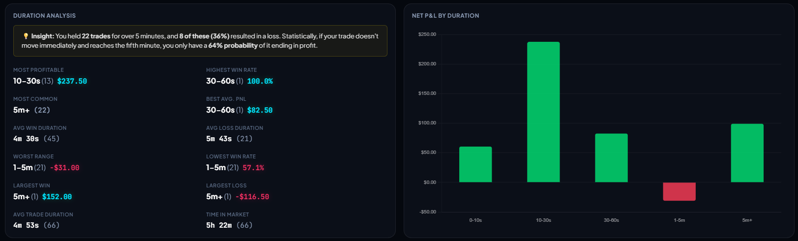Viewport: 798px width, 241px height.
Task: Click the $0.00 y-axis label
Action: [430, 182]
